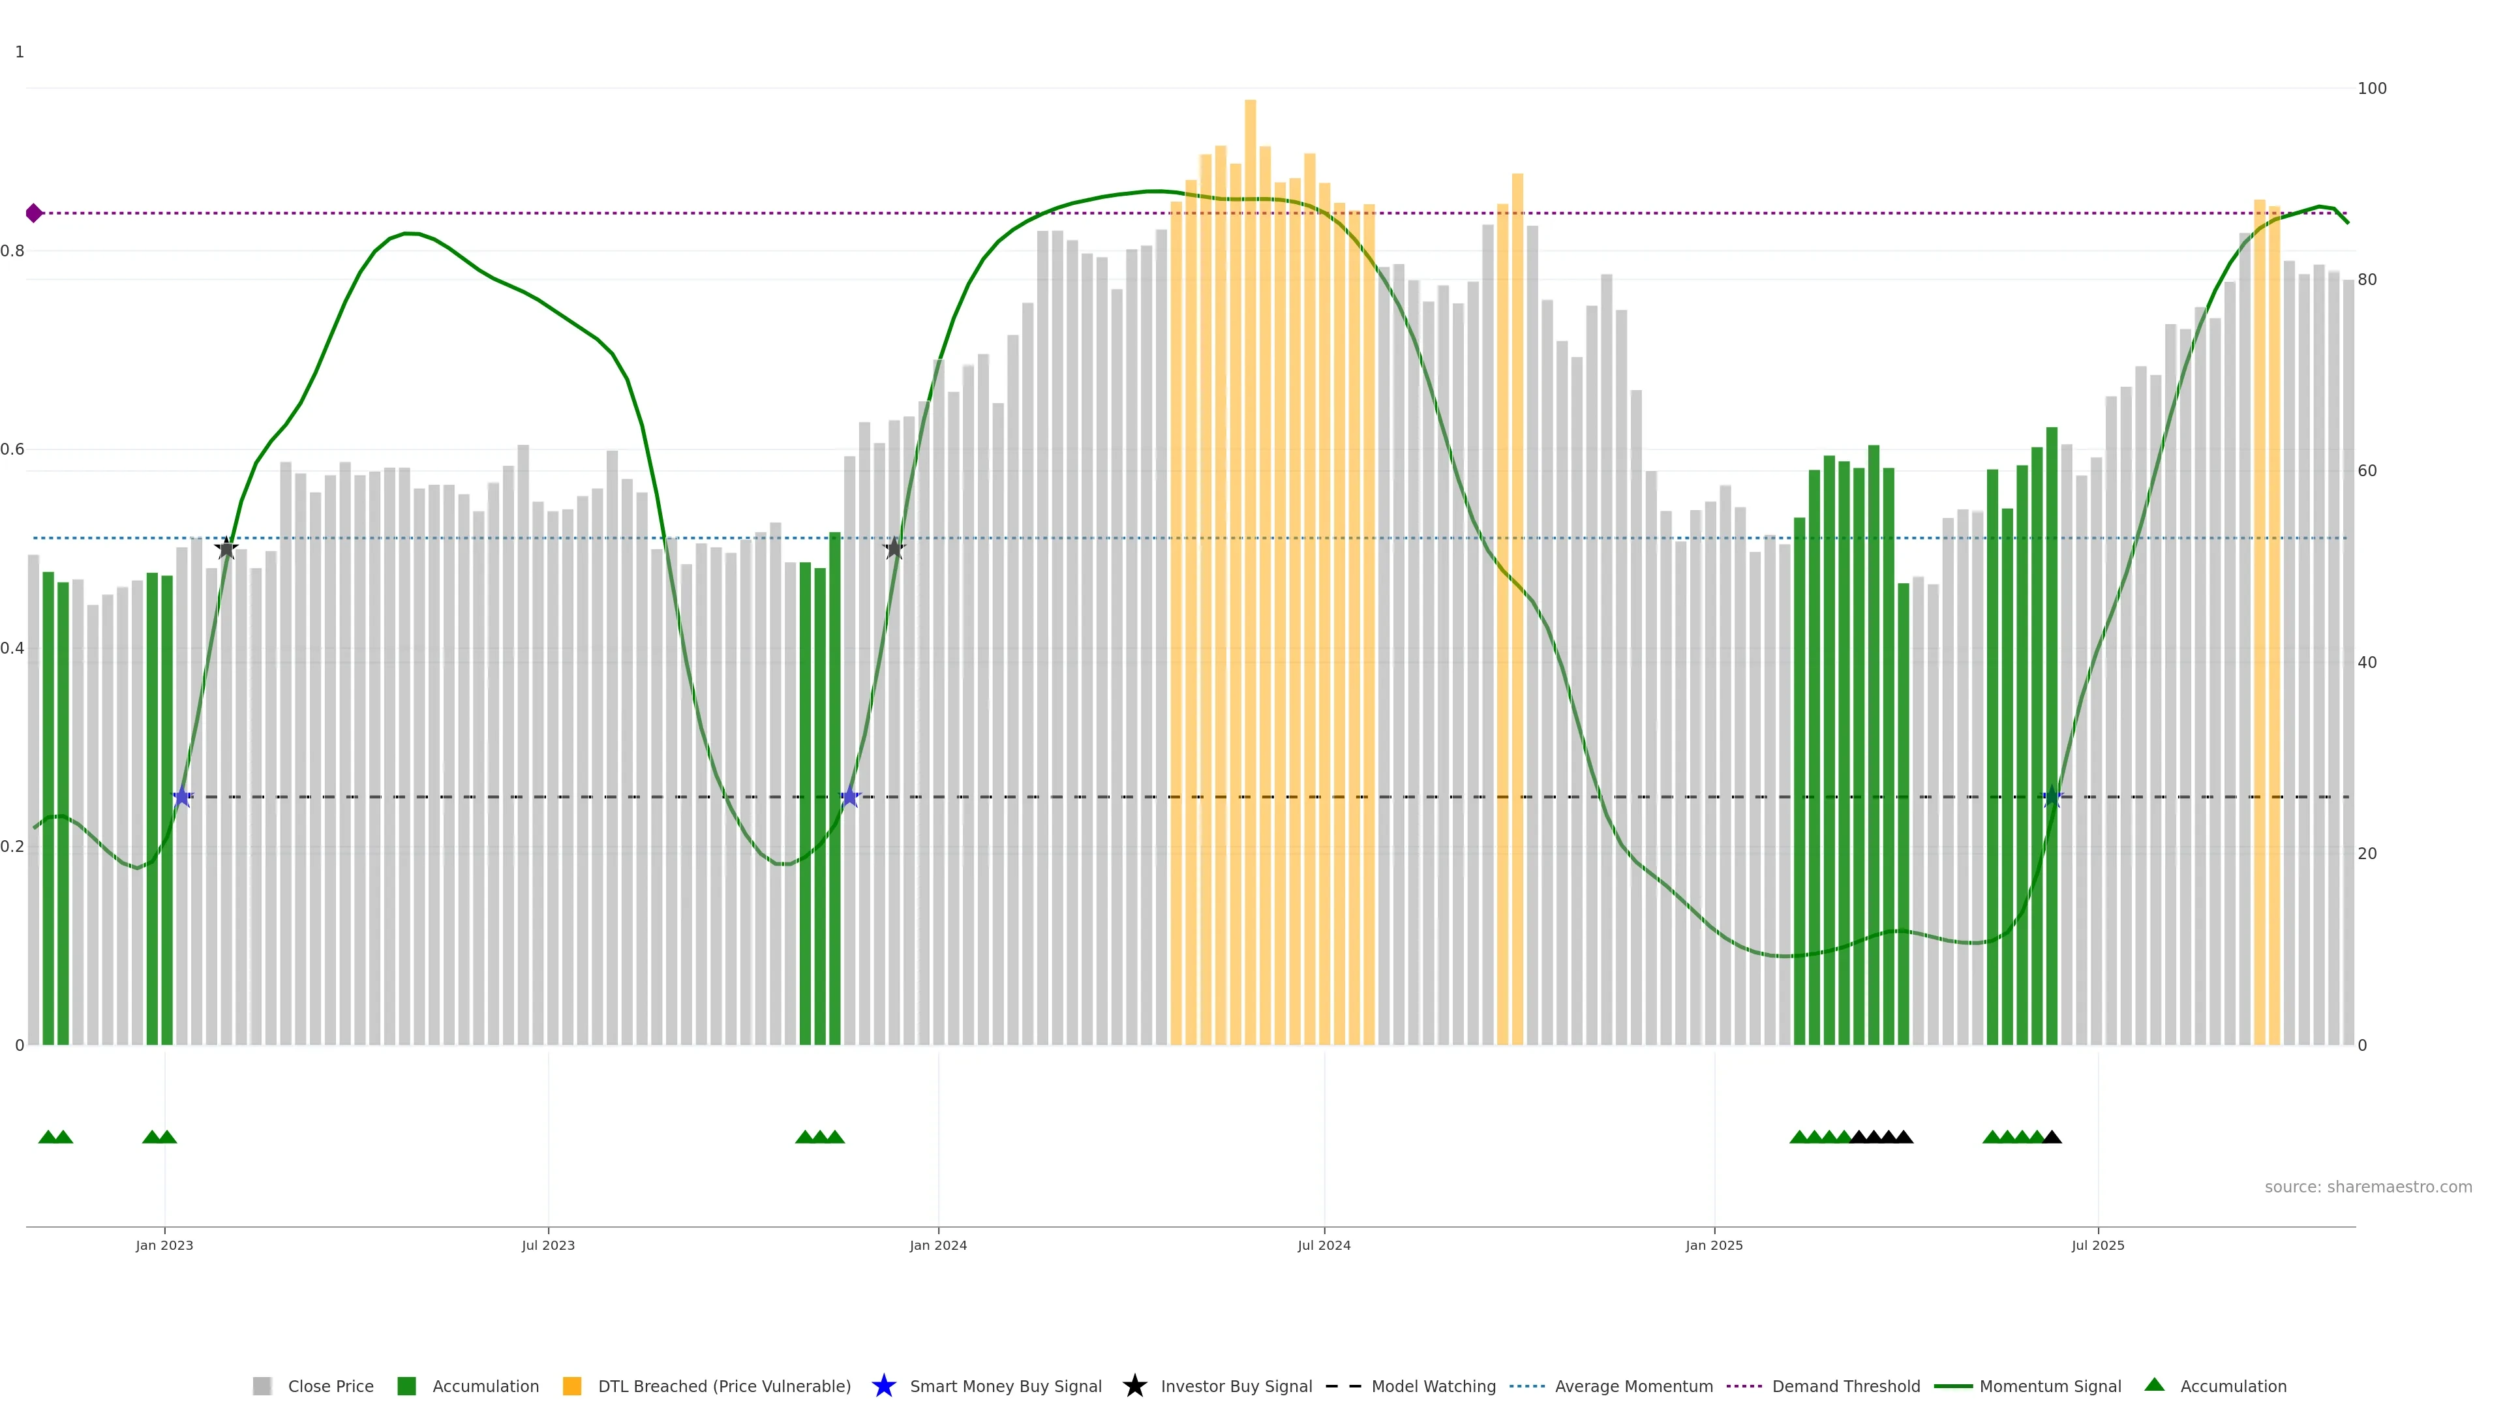Click the green Accumulation legend square
Screen dimensions: 2505x1409
[406, 1387]
